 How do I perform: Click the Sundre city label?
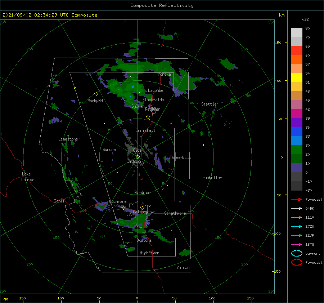click(109, 149)
